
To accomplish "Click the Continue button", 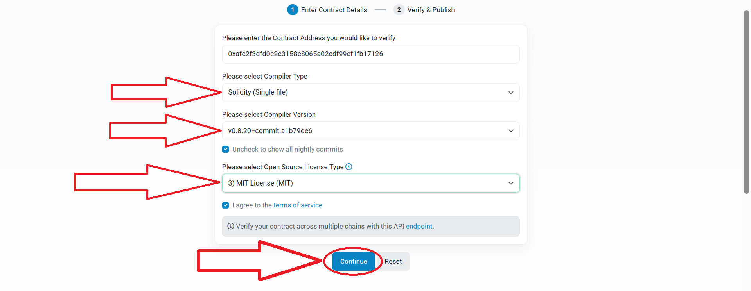I will 354,261.
